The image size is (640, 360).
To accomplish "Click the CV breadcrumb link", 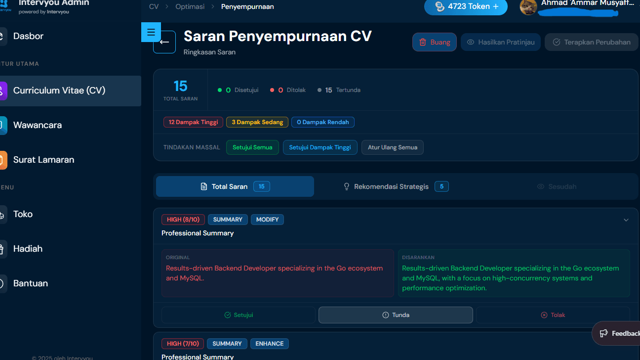I will tap(154, 7).
